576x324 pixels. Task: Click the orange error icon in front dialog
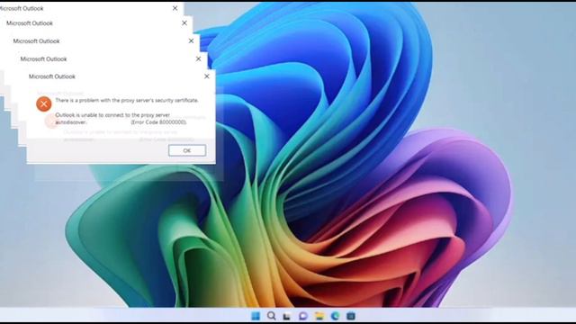[44, 104]
